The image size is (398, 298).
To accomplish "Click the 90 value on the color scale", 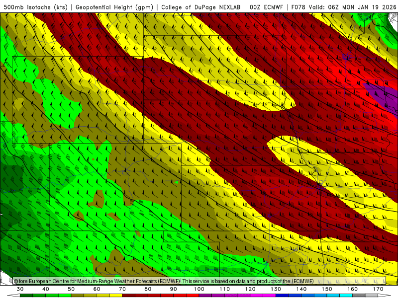I will pyautogui.click(x=173, y=289).
